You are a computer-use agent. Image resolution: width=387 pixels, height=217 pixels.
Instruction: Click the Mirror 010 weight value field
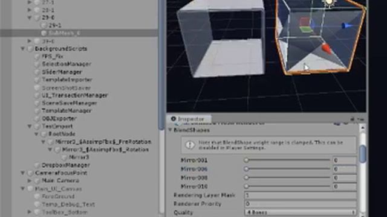tap(345, 186)
